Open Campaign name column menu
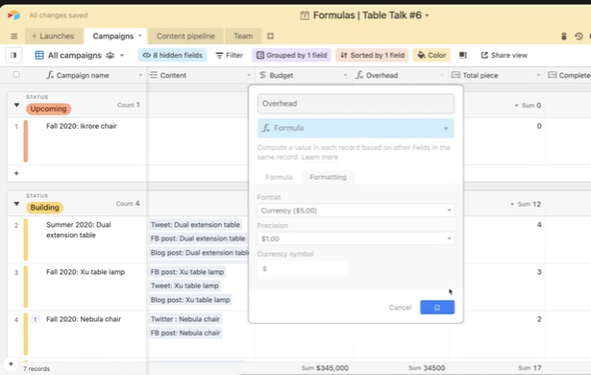 [140, 75]
